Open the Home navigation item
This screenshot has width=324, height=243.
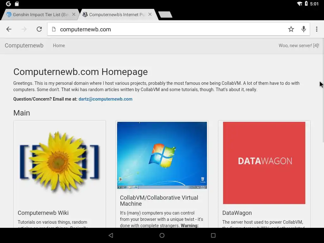(59, 46)
